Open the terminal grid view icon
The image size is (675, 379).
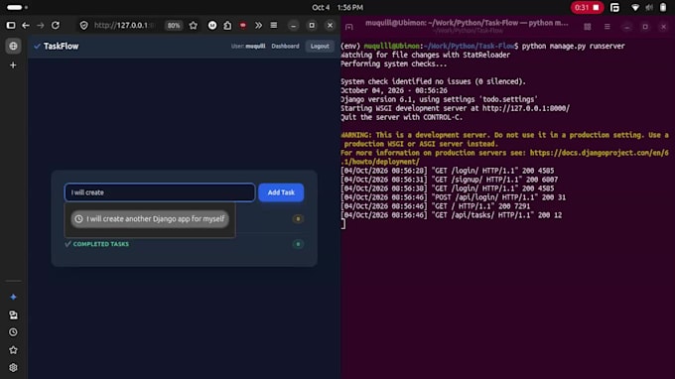(x=588, y=27)
